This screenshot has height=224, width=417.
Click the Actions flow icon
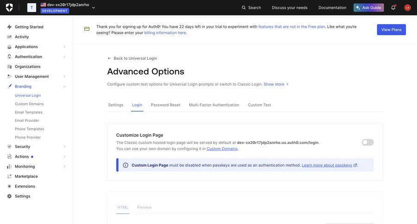[x=9, y=156]
